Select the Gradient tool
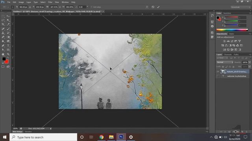Screen dimensions: 252x141 8,37
